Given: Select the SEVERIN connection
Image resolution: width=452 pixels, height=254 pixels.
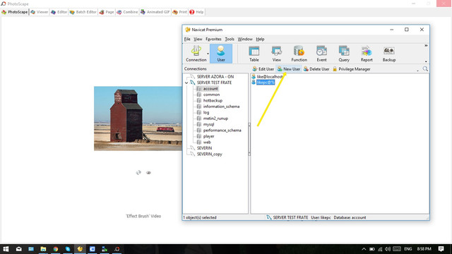Looking at the screenshot, I should pyautogui.click(x=204, y=148).
